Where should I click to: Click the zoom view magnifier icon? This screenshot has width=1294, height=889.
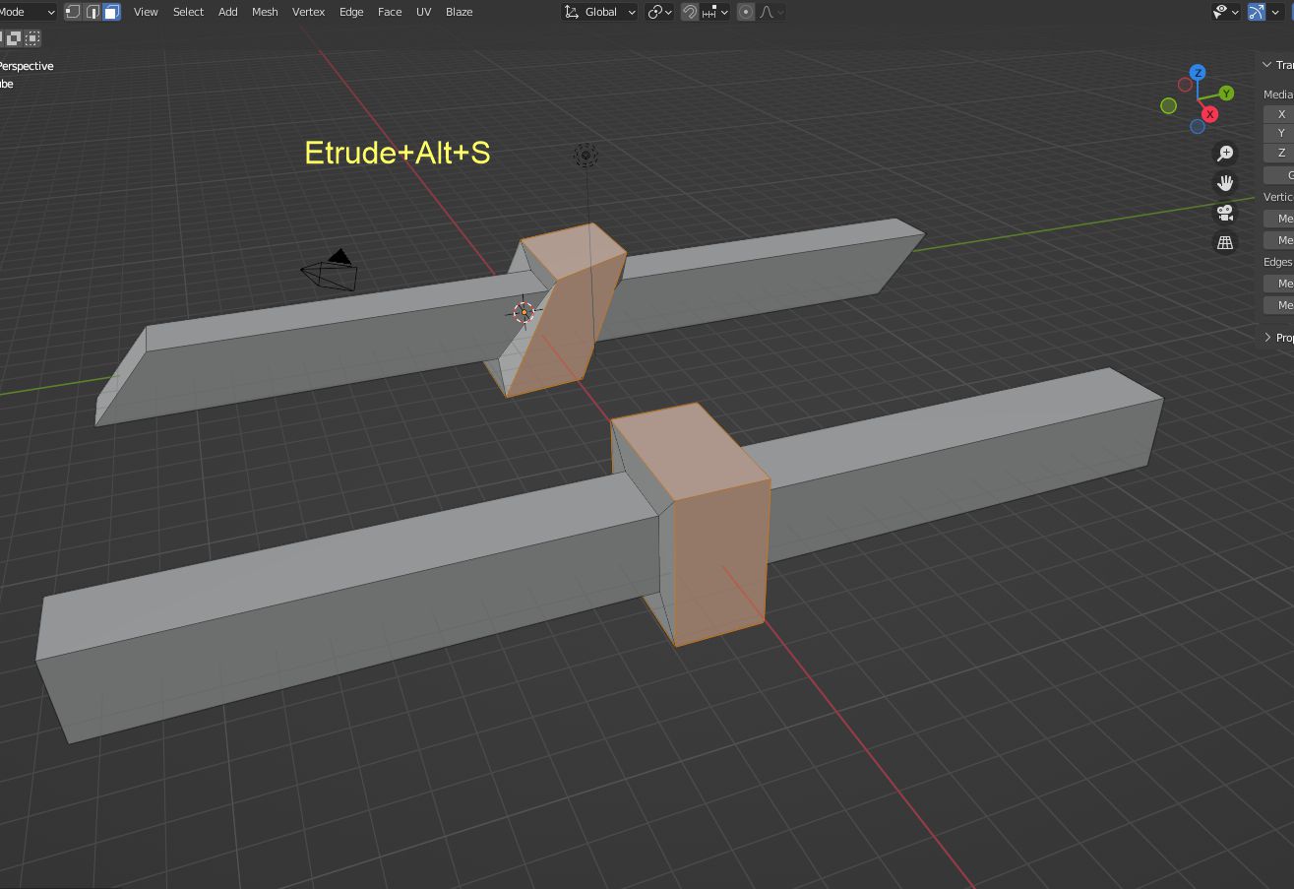tap(1225, 153)
